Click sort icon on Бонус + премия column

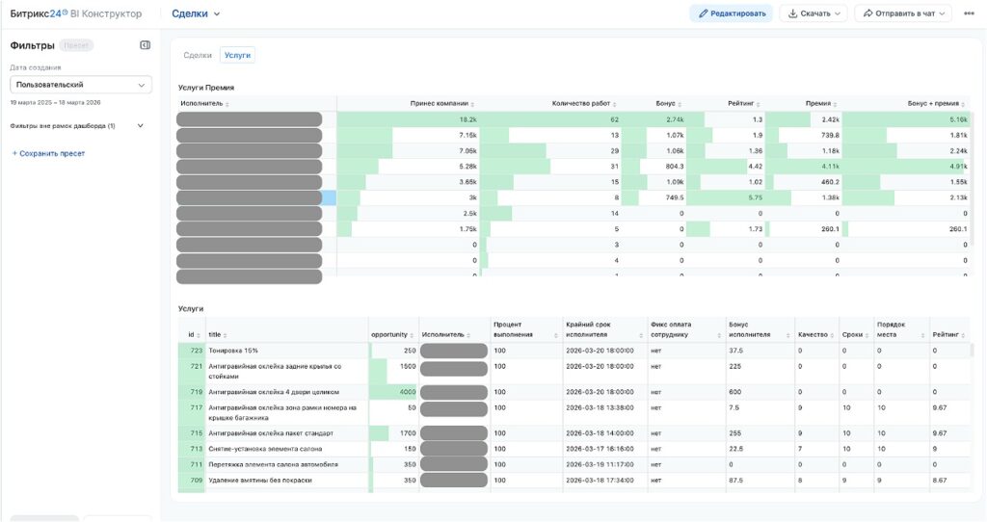coord(963,103)
